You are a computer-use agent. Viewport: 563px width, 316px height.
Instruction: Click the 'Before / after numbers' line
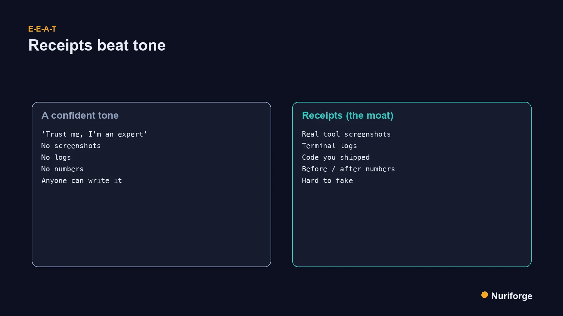click(348, 169)
